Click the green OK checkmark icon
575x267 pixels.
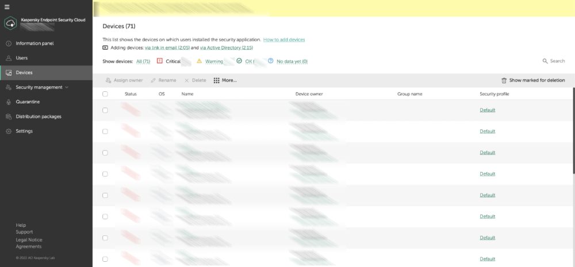point(239,61)
